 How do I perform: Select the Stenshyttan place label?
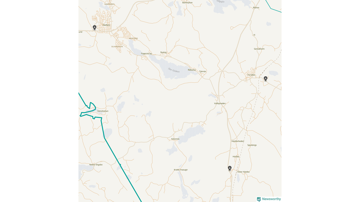[103, 111]
